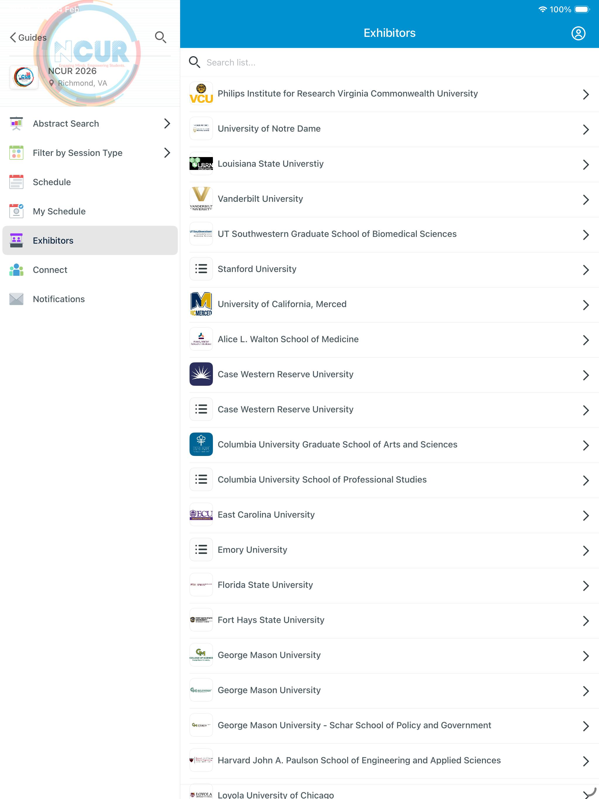Open Louisiana State Universtiy exhibitor
Viewport: 599px width, 799px height.
390,164
